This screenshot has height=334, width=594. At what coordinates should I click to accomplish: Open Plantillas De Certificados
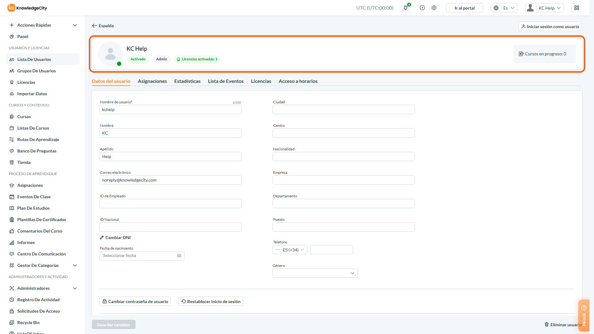[x=43, y=220]
